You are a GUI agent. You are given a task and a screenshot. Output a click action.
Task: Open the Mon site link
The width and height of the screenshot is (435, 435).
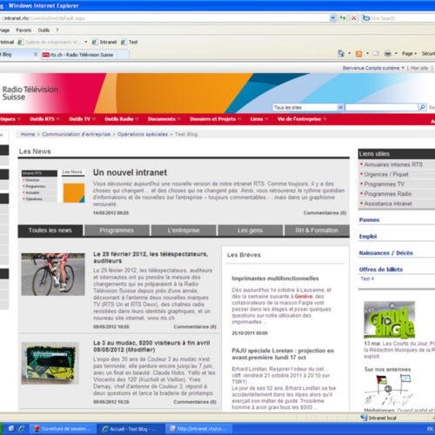tap(419, 68)
